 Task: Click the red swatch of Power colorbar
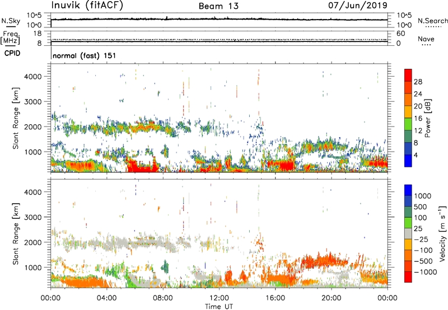coord(408,75)
